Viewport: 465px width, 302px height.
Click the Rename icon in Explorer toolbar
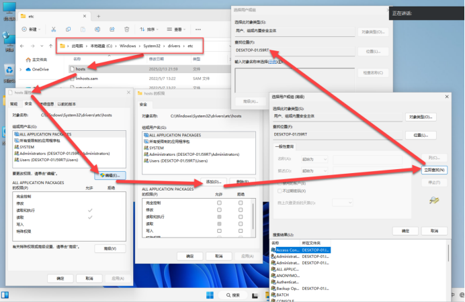[97, 30]
